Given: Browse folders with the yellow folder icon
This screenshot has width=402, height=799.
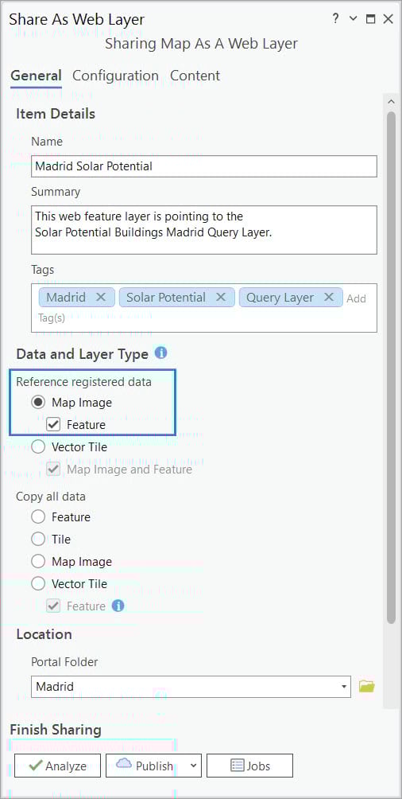Looking at the screenshot, I should [366, 686].
